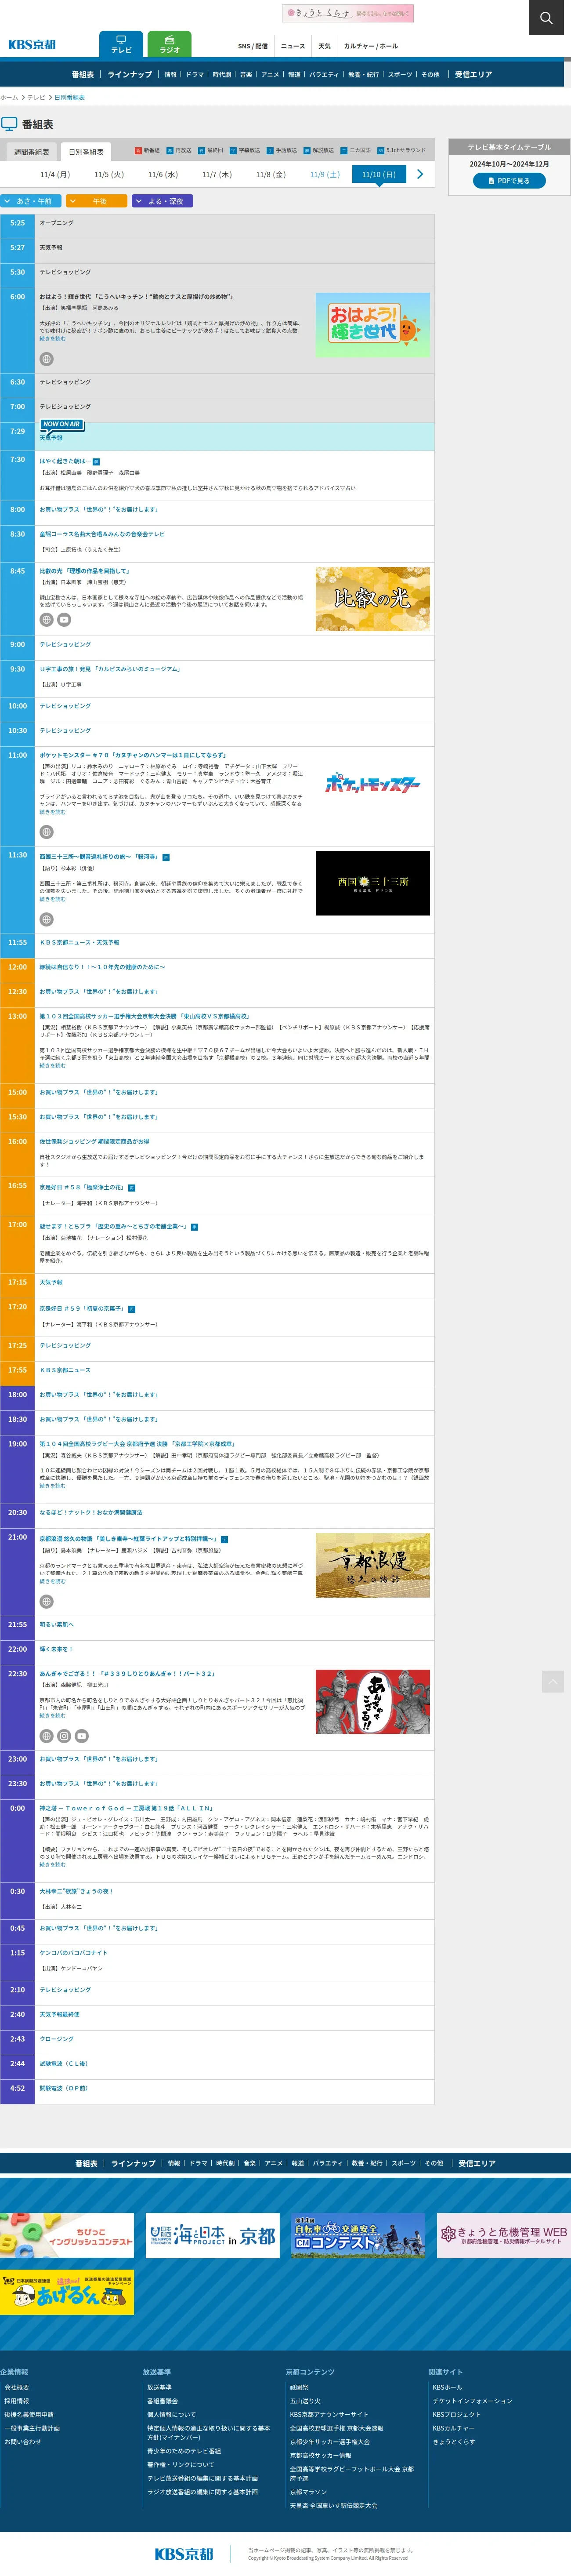Open footer link 会社概要
Image resolution: width=571 pixels, height=2576 pixels.
[x=17, y=2387]
